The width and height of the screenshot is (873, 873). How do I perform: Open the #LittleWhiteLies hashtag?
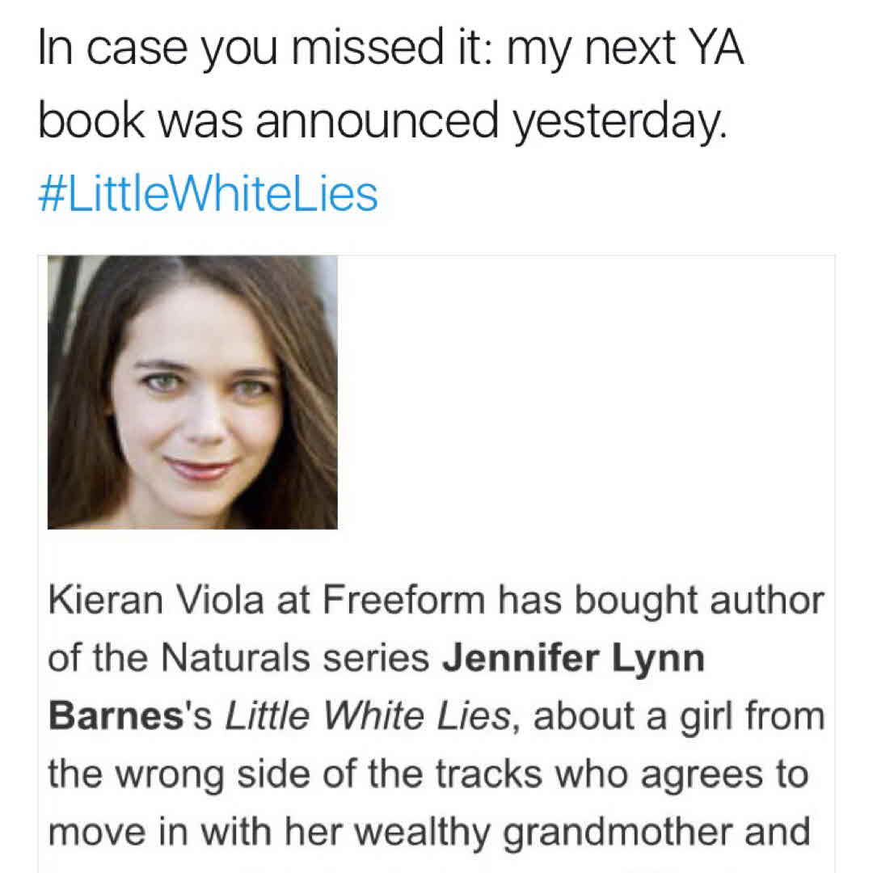(208, 194)
